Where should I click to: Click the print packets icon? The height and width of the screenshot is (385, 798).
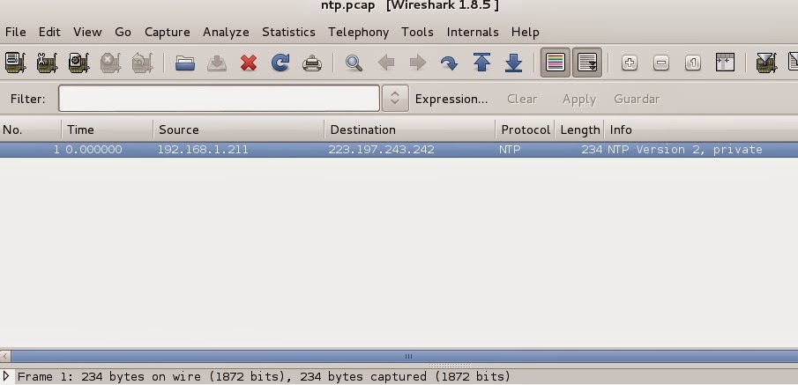(312, 63)
